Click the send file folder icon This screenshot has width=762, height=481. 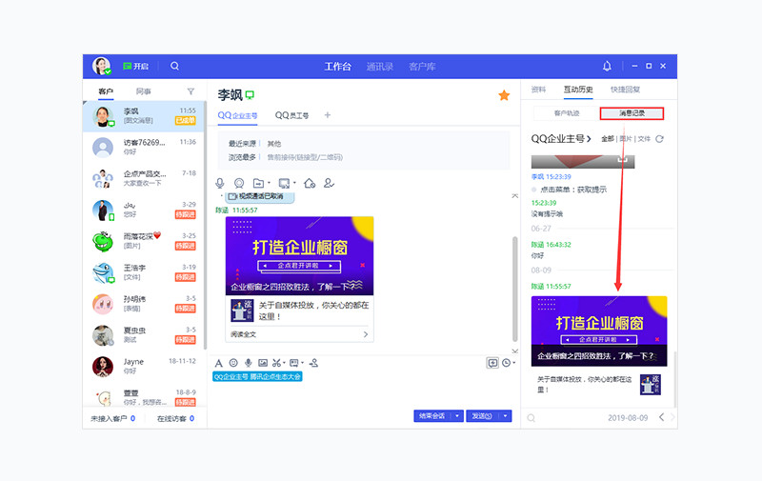tap(258, 183)
